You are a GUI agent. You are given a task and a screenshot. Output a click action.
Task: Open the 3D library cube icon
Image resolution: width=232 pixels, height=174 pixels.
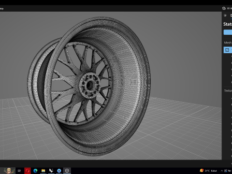[224, 8]
